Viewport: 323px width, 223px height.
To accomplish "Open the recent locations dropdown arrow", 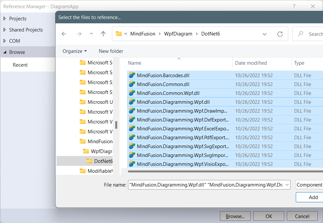I will coord(91,33).
